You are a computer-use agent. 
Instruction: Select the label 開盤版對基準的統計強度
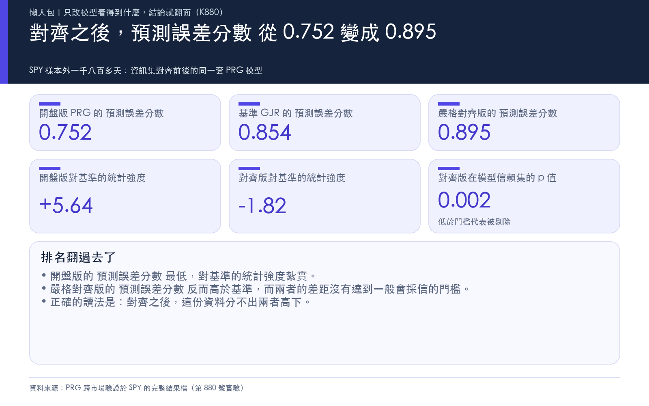click(92, 178)
